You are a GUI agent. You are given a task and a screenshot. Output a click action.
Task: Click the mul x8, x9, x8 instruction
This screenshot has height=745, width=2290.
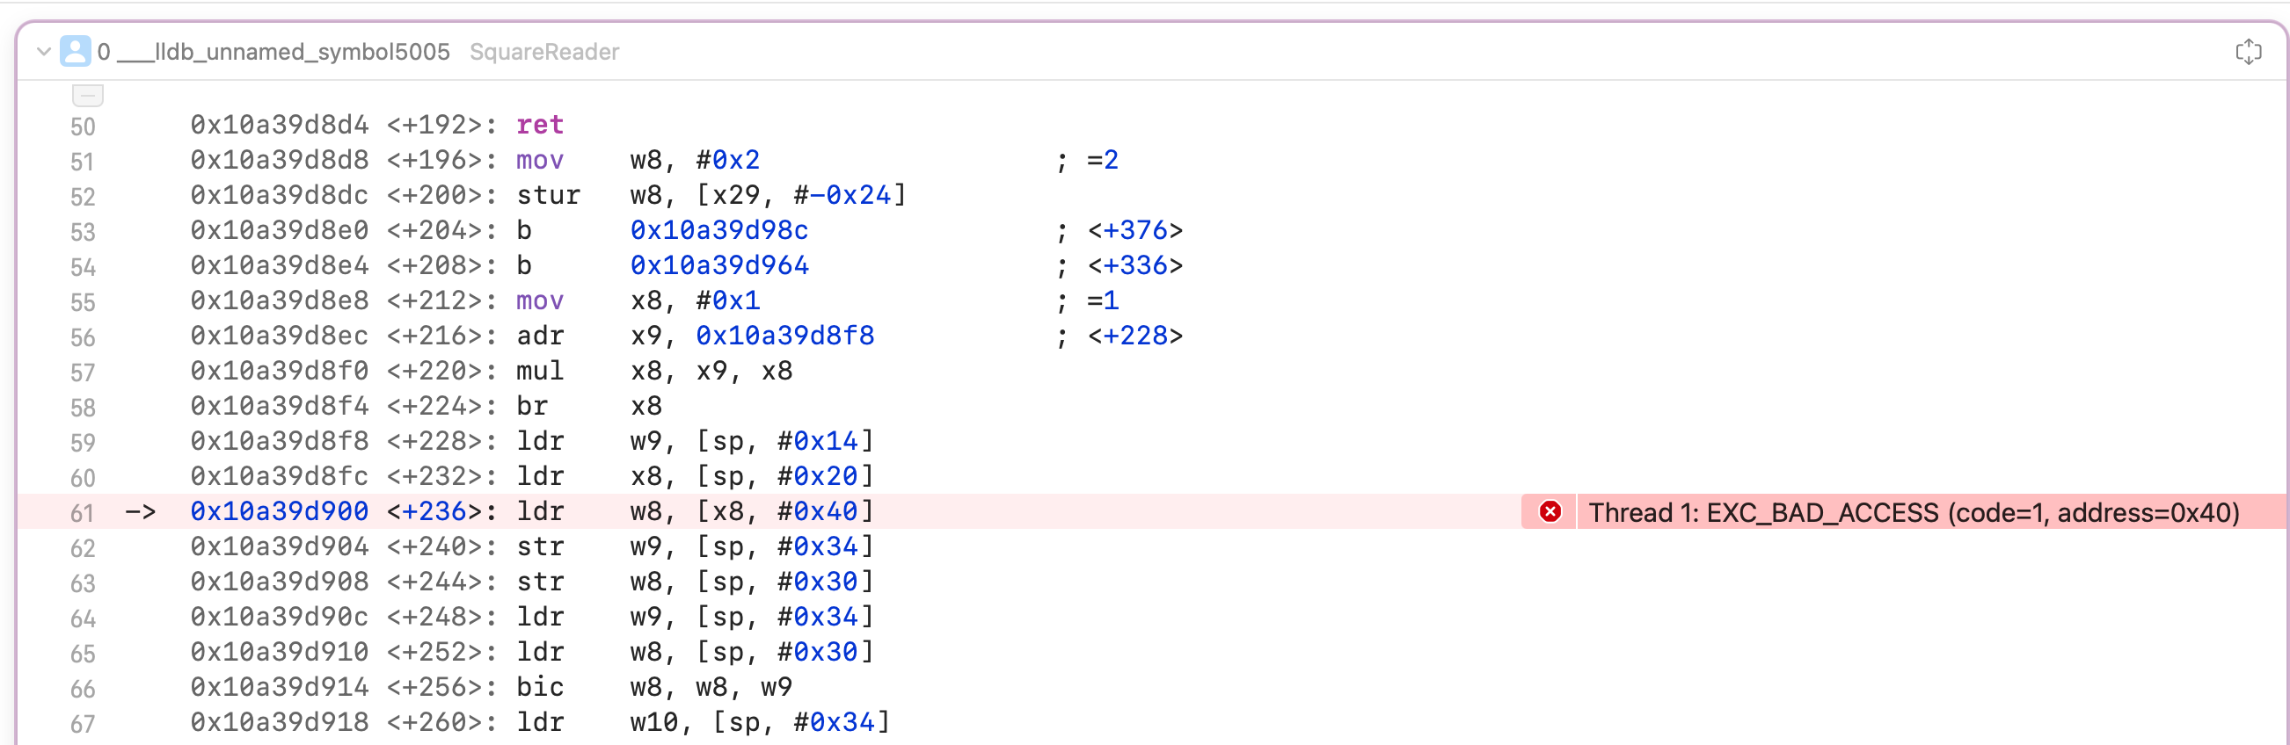654,371
